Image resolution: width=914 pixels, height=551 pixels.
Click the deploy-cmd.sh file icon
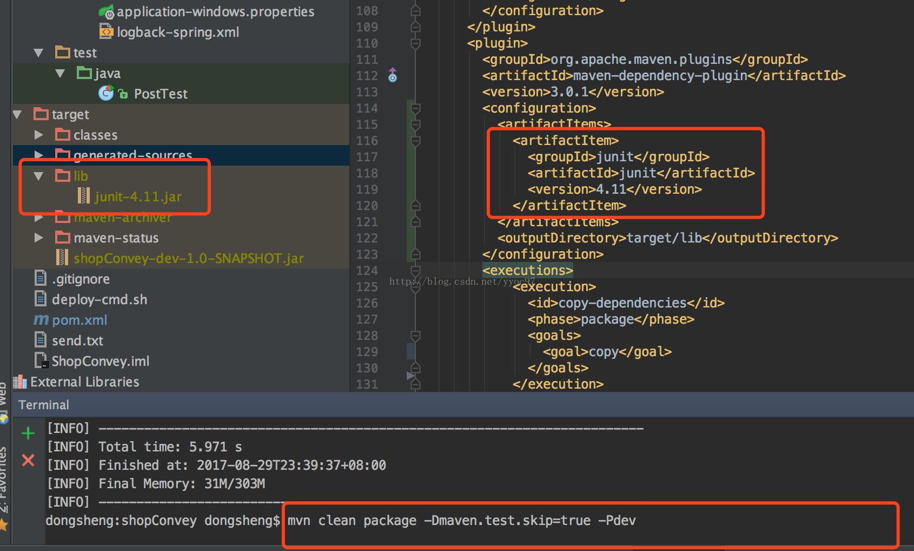coord(41,298)
